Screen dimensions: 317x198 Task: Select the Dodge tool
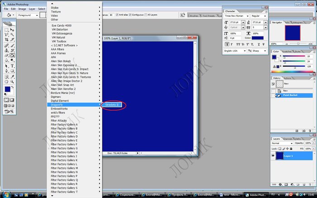pos(12,60)
